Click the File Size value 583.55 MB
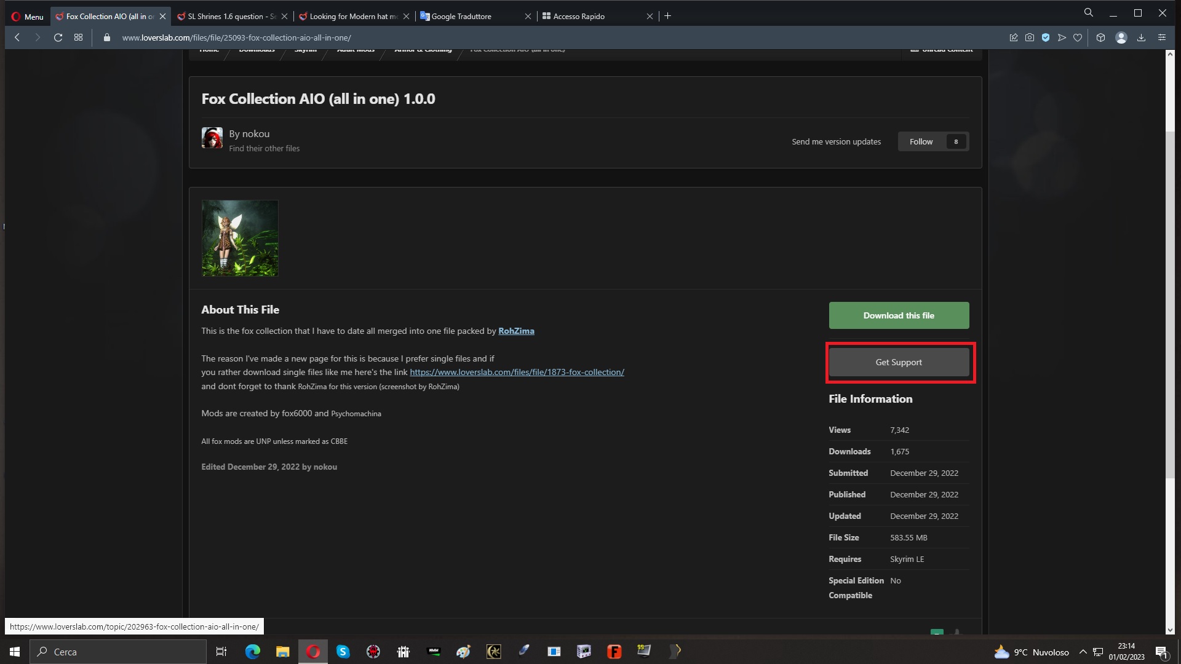The image size is (1181, 664). coord(909,537)
